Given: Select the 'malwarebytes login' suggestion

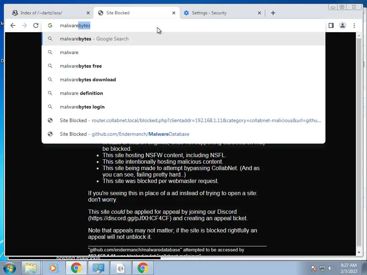Looking at the screenshot, I should pyautogui.click(x=183, y=107).
